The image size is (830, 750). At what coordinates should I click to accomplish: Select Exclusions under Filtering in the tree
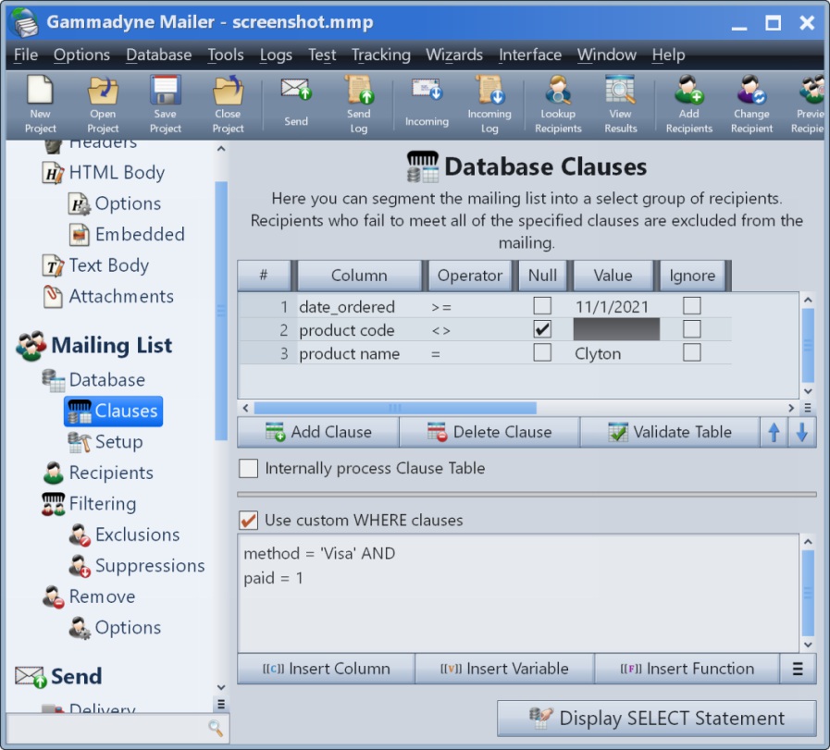click(x=136, y=535)
